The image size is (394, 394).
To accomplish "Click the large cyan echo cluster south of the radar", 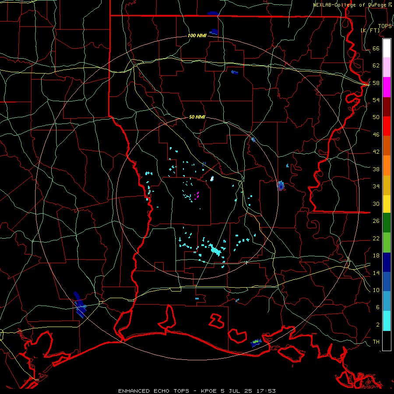I will [x=215, y=250].
